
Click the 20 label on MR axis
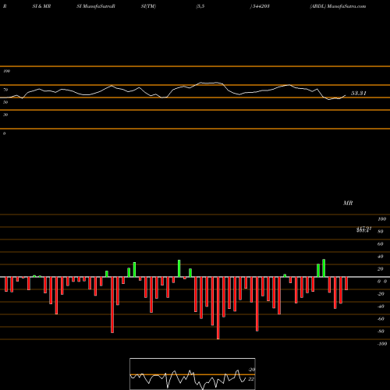381,269
